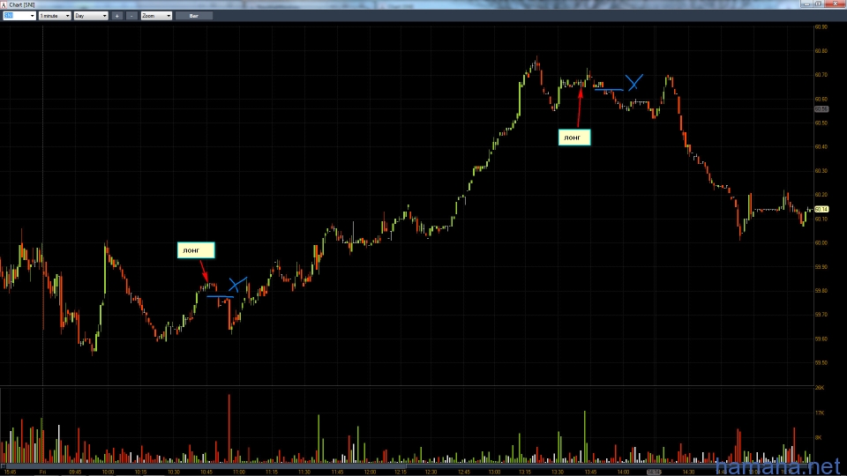Click the 60.56 crosshair price tag
The image size is (847, 476).
click(x=821, y=109)
